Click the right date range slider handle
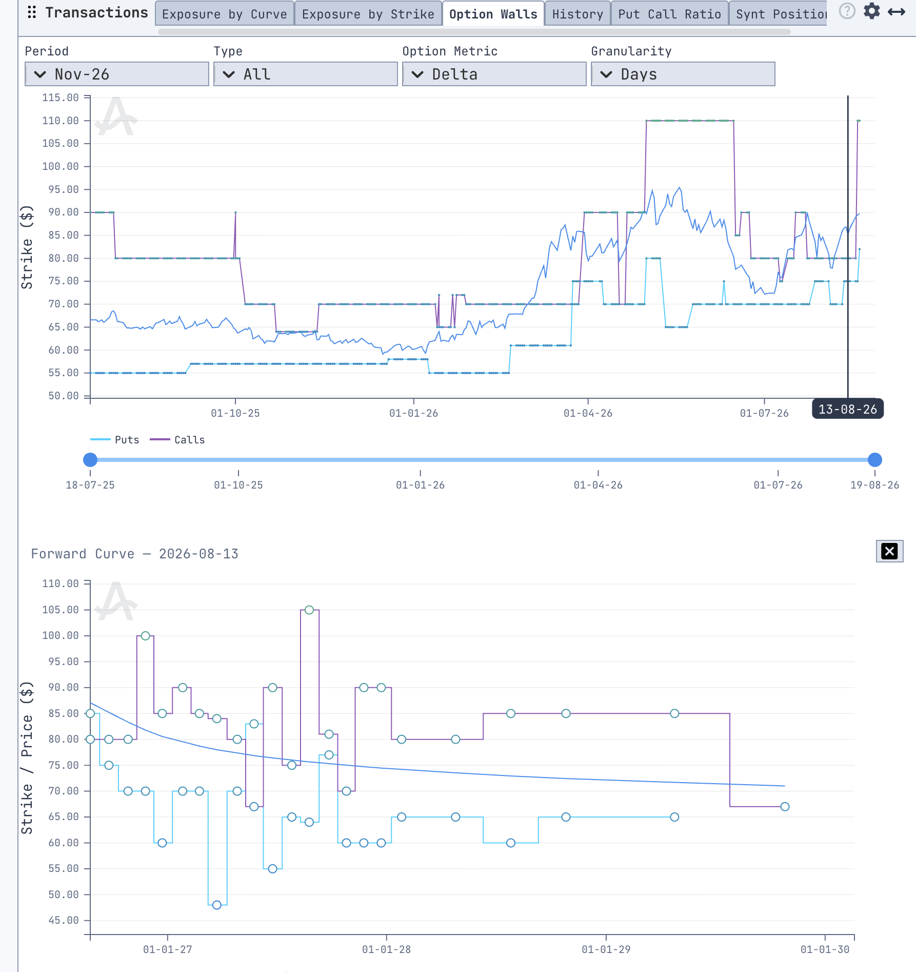The width and height of the screenshot is (916, 972). coord(875,460)
